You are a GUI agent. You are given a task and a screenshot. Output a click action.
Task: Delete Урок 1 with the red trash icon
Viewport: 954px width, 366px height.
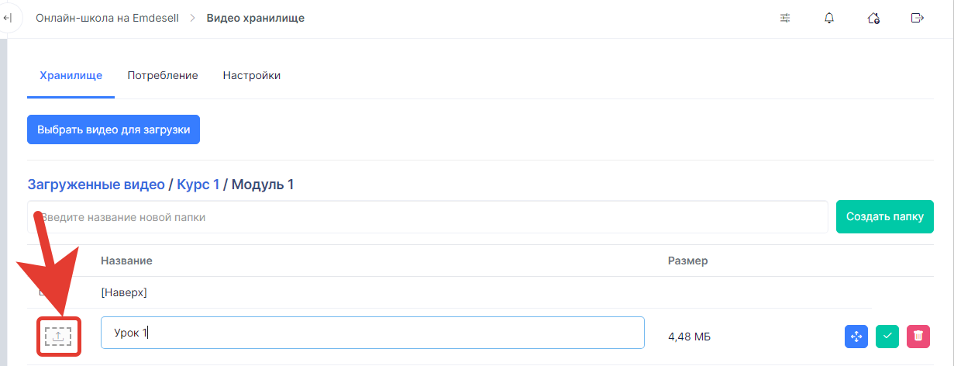click(x=918, y=336)
